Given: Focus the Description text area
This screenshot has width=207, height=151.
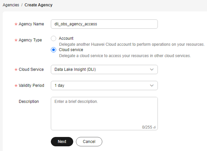Looking at the screenshot, I should (104, 114).
